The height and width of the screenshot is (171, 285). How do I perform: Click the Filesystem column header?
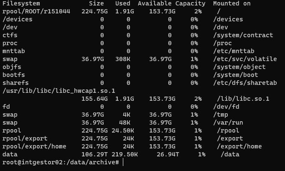click(x=21, y=3)
